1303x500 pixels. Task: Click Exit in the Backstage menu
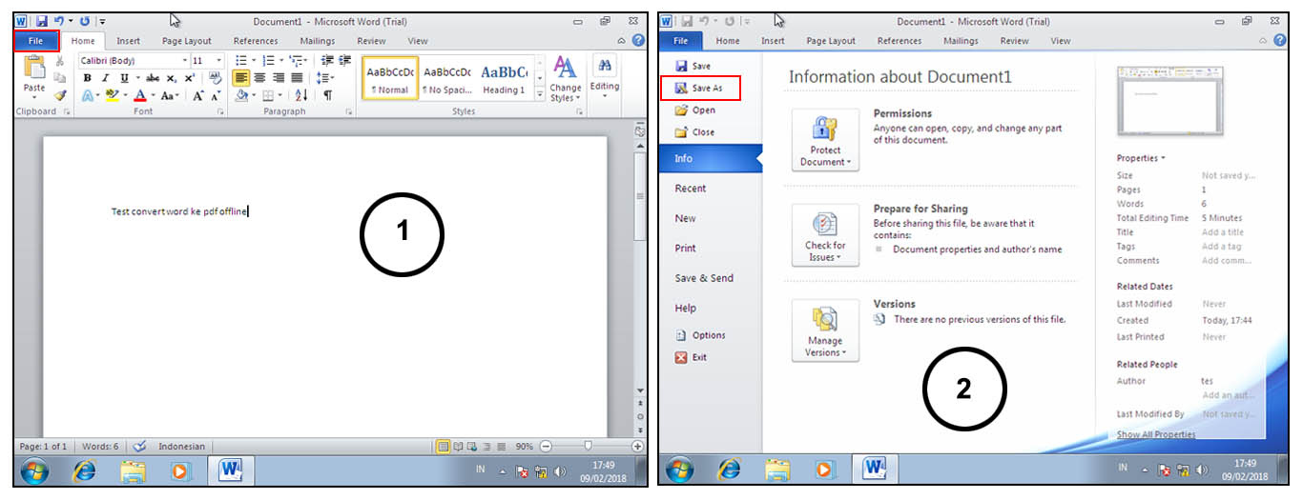click(x=692, y=357)
